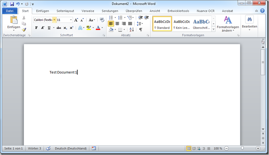Open the borders dropdown arrow
269x155 pixels.
click(x=124, y=30)
